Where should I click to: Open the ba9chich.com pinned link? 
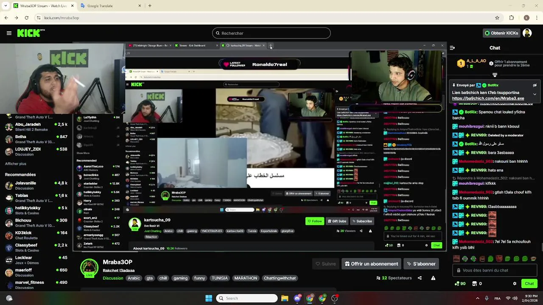[488, 98]
